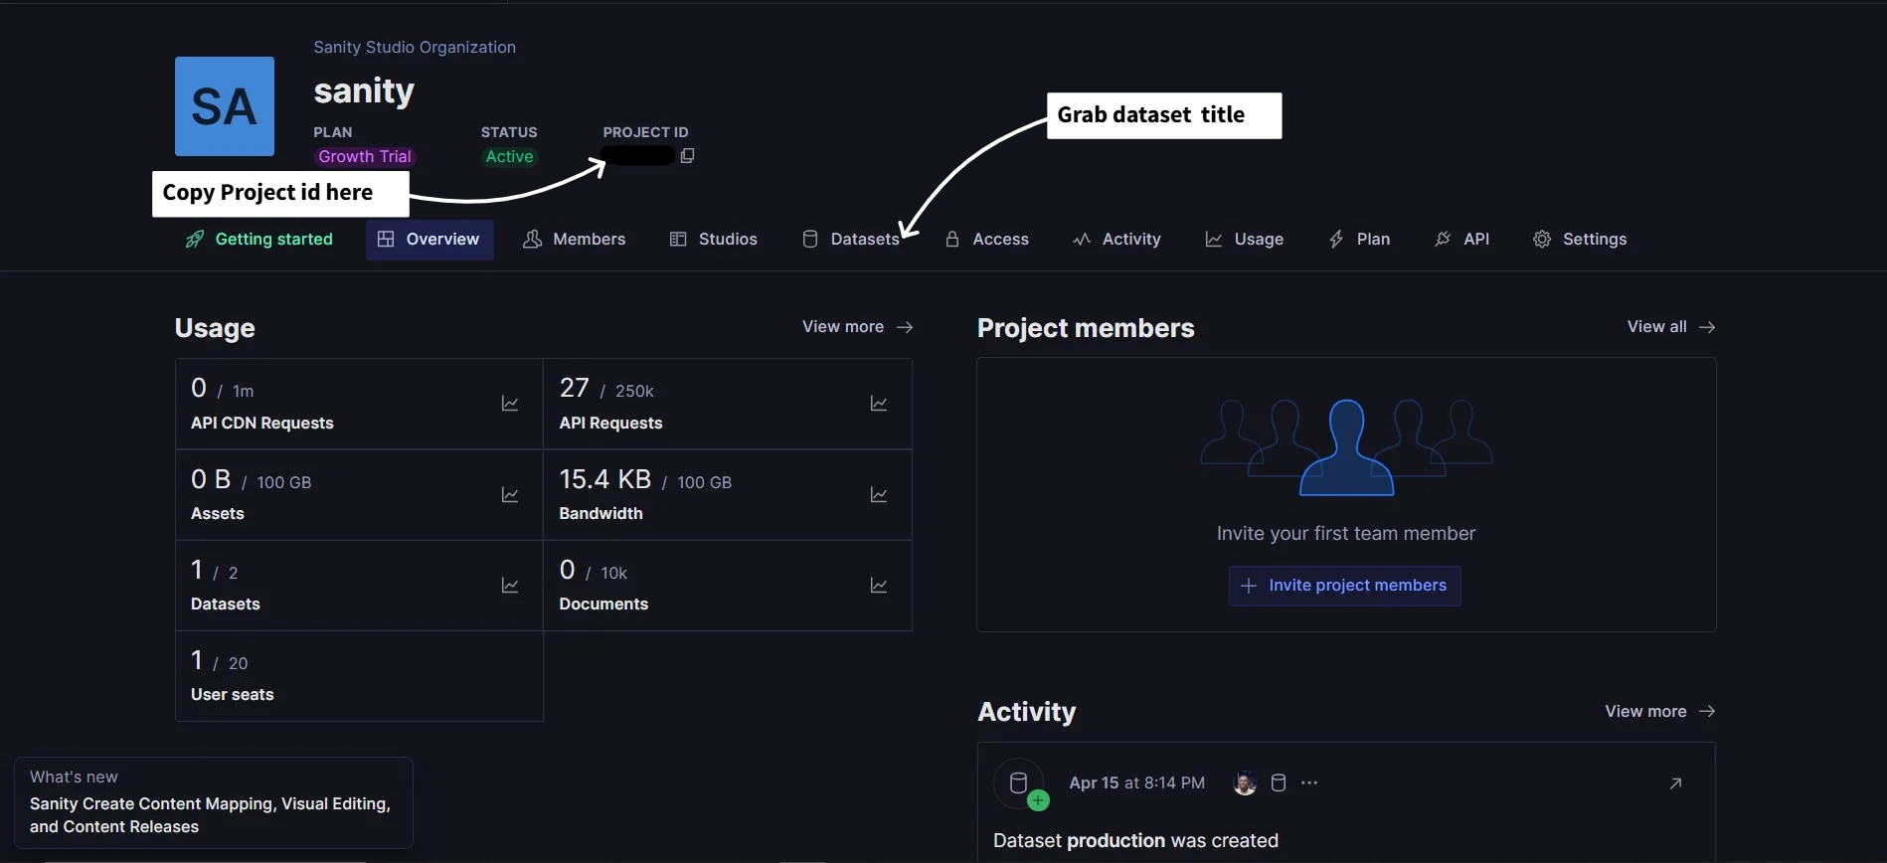This screenshot has width=1887, height=863.
Task: Copy the project ID with the clipboard icon
Action: 687,156
